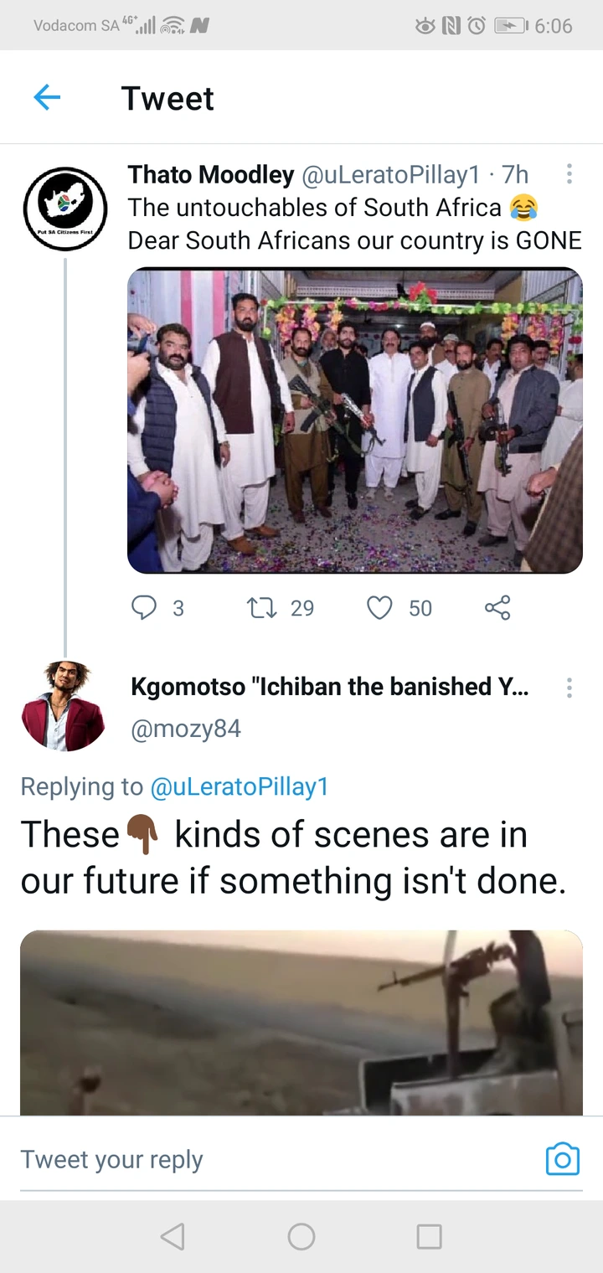Tap the Android home circle button
The height and width of the screenshot is (1273, 603).
tap(301, 1236)
